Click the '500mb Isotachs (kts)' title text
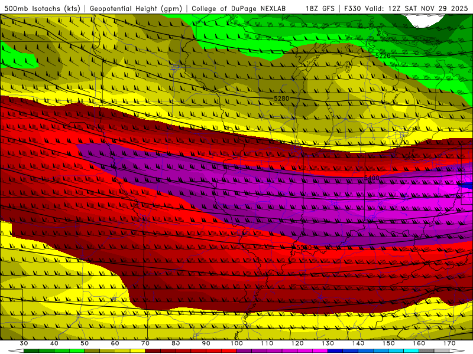The width and height of the screenshot is (473, 354). pyautogui.click(x=43, y=9)
